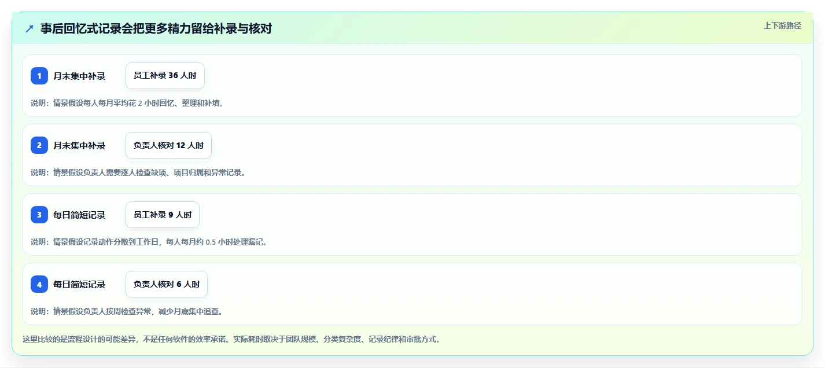Click the heading 事后回忆式记录会把更多精力留给补录与核对
Screen dimensions: 825x368
pyautogui.click(x=156, y=28)
